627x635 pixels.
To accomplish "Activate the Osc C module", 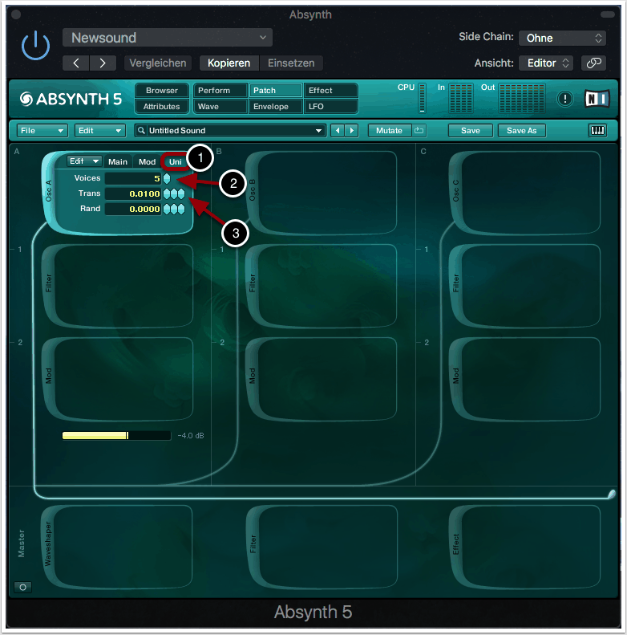I will click(x=524, y=193).
